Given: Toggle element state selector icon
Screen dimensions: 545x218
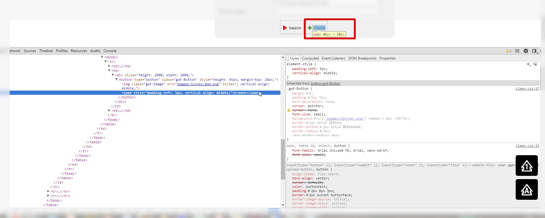Looking at the screenshot, I should [535, 64].
